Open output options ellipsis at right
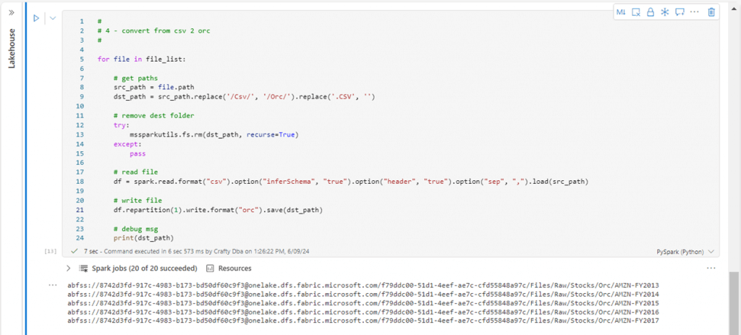741x335 pixels. pyautogui.click(x=711, y=268)
